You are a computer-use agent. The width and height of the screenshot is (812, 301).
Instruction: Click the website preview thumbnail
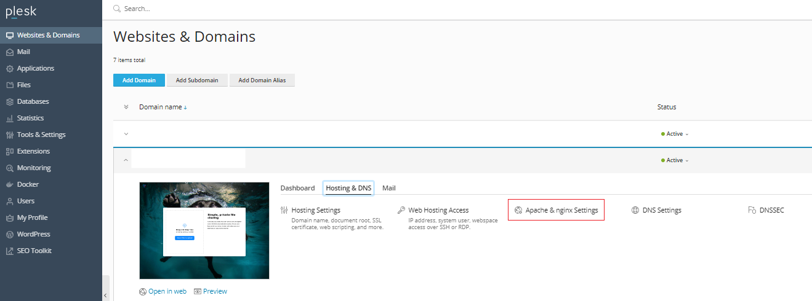click(204, 230)
